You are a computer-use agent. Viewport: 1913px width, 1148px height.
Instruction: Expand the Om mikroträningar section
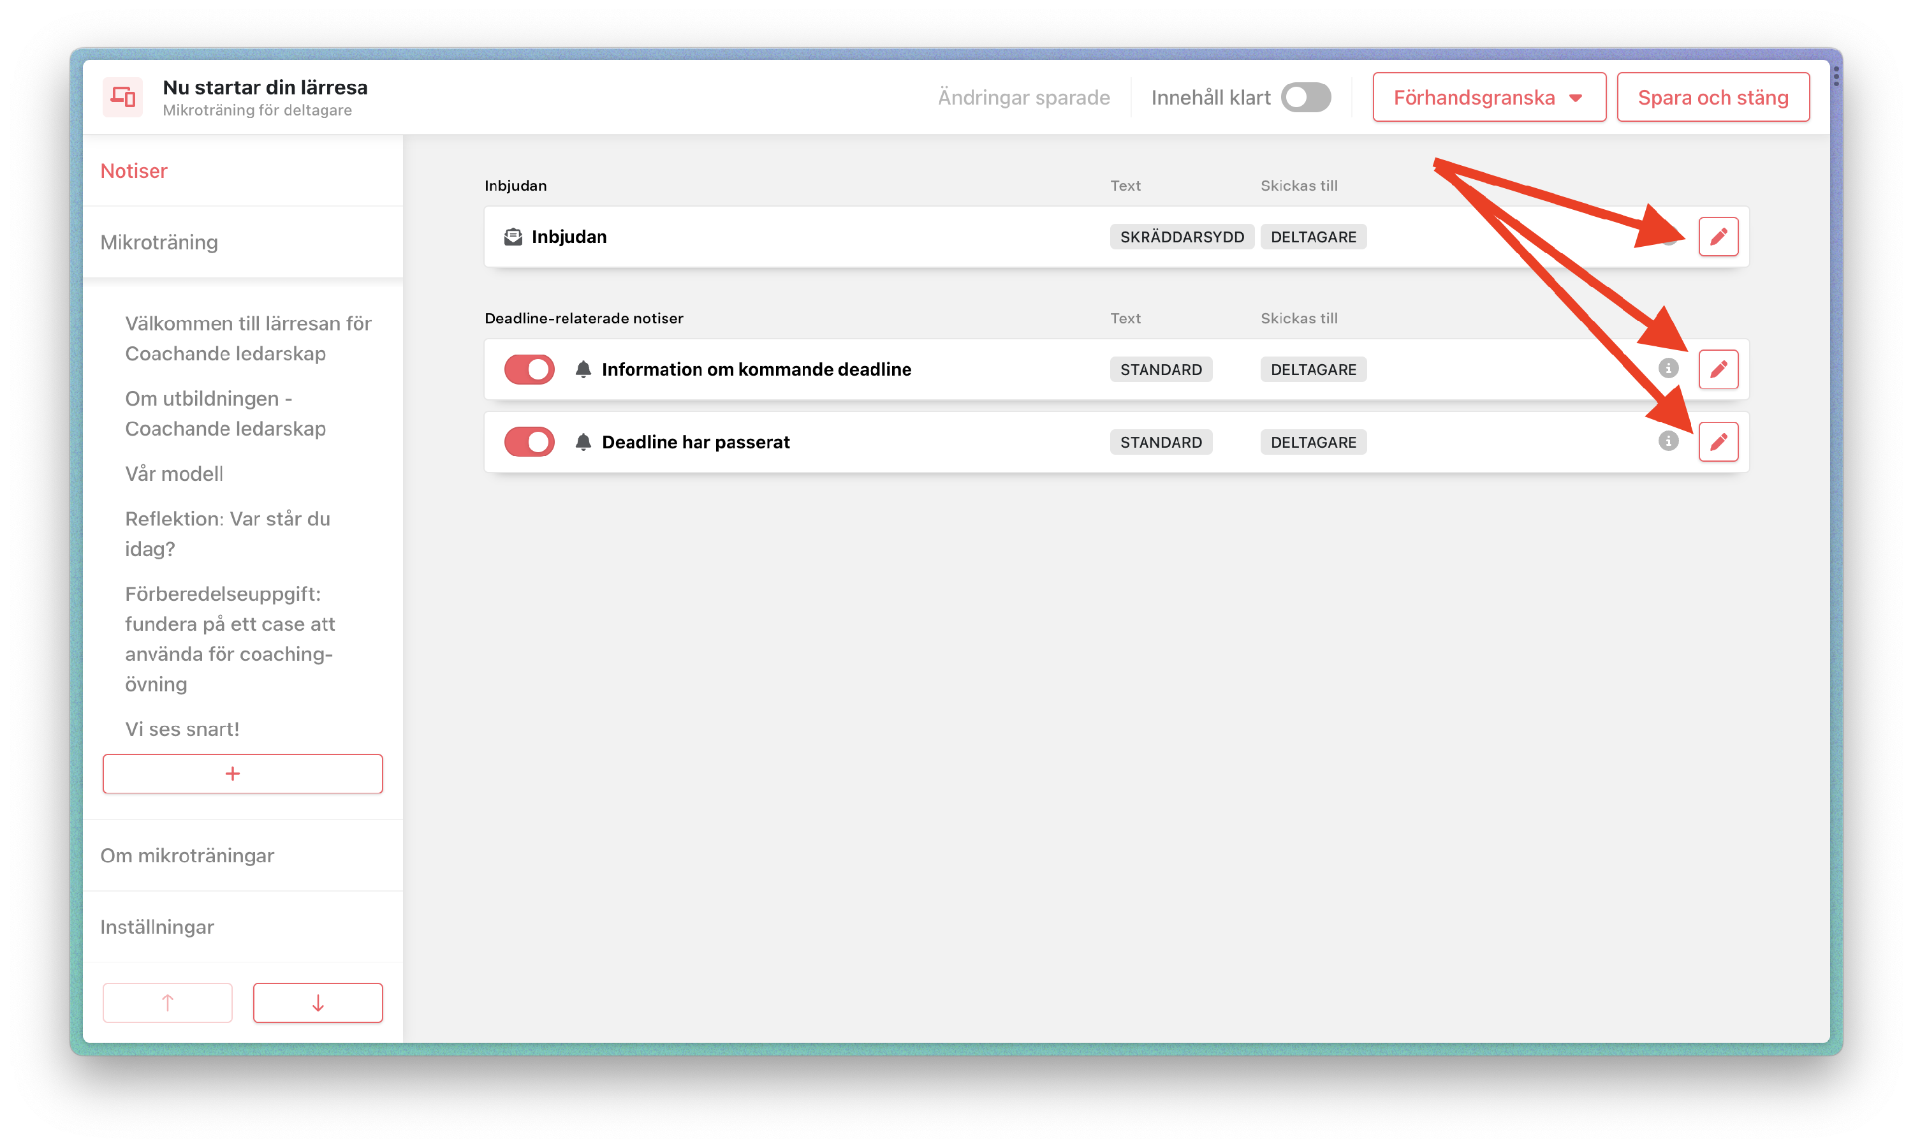pyautogui.click(x=187, y=856)
